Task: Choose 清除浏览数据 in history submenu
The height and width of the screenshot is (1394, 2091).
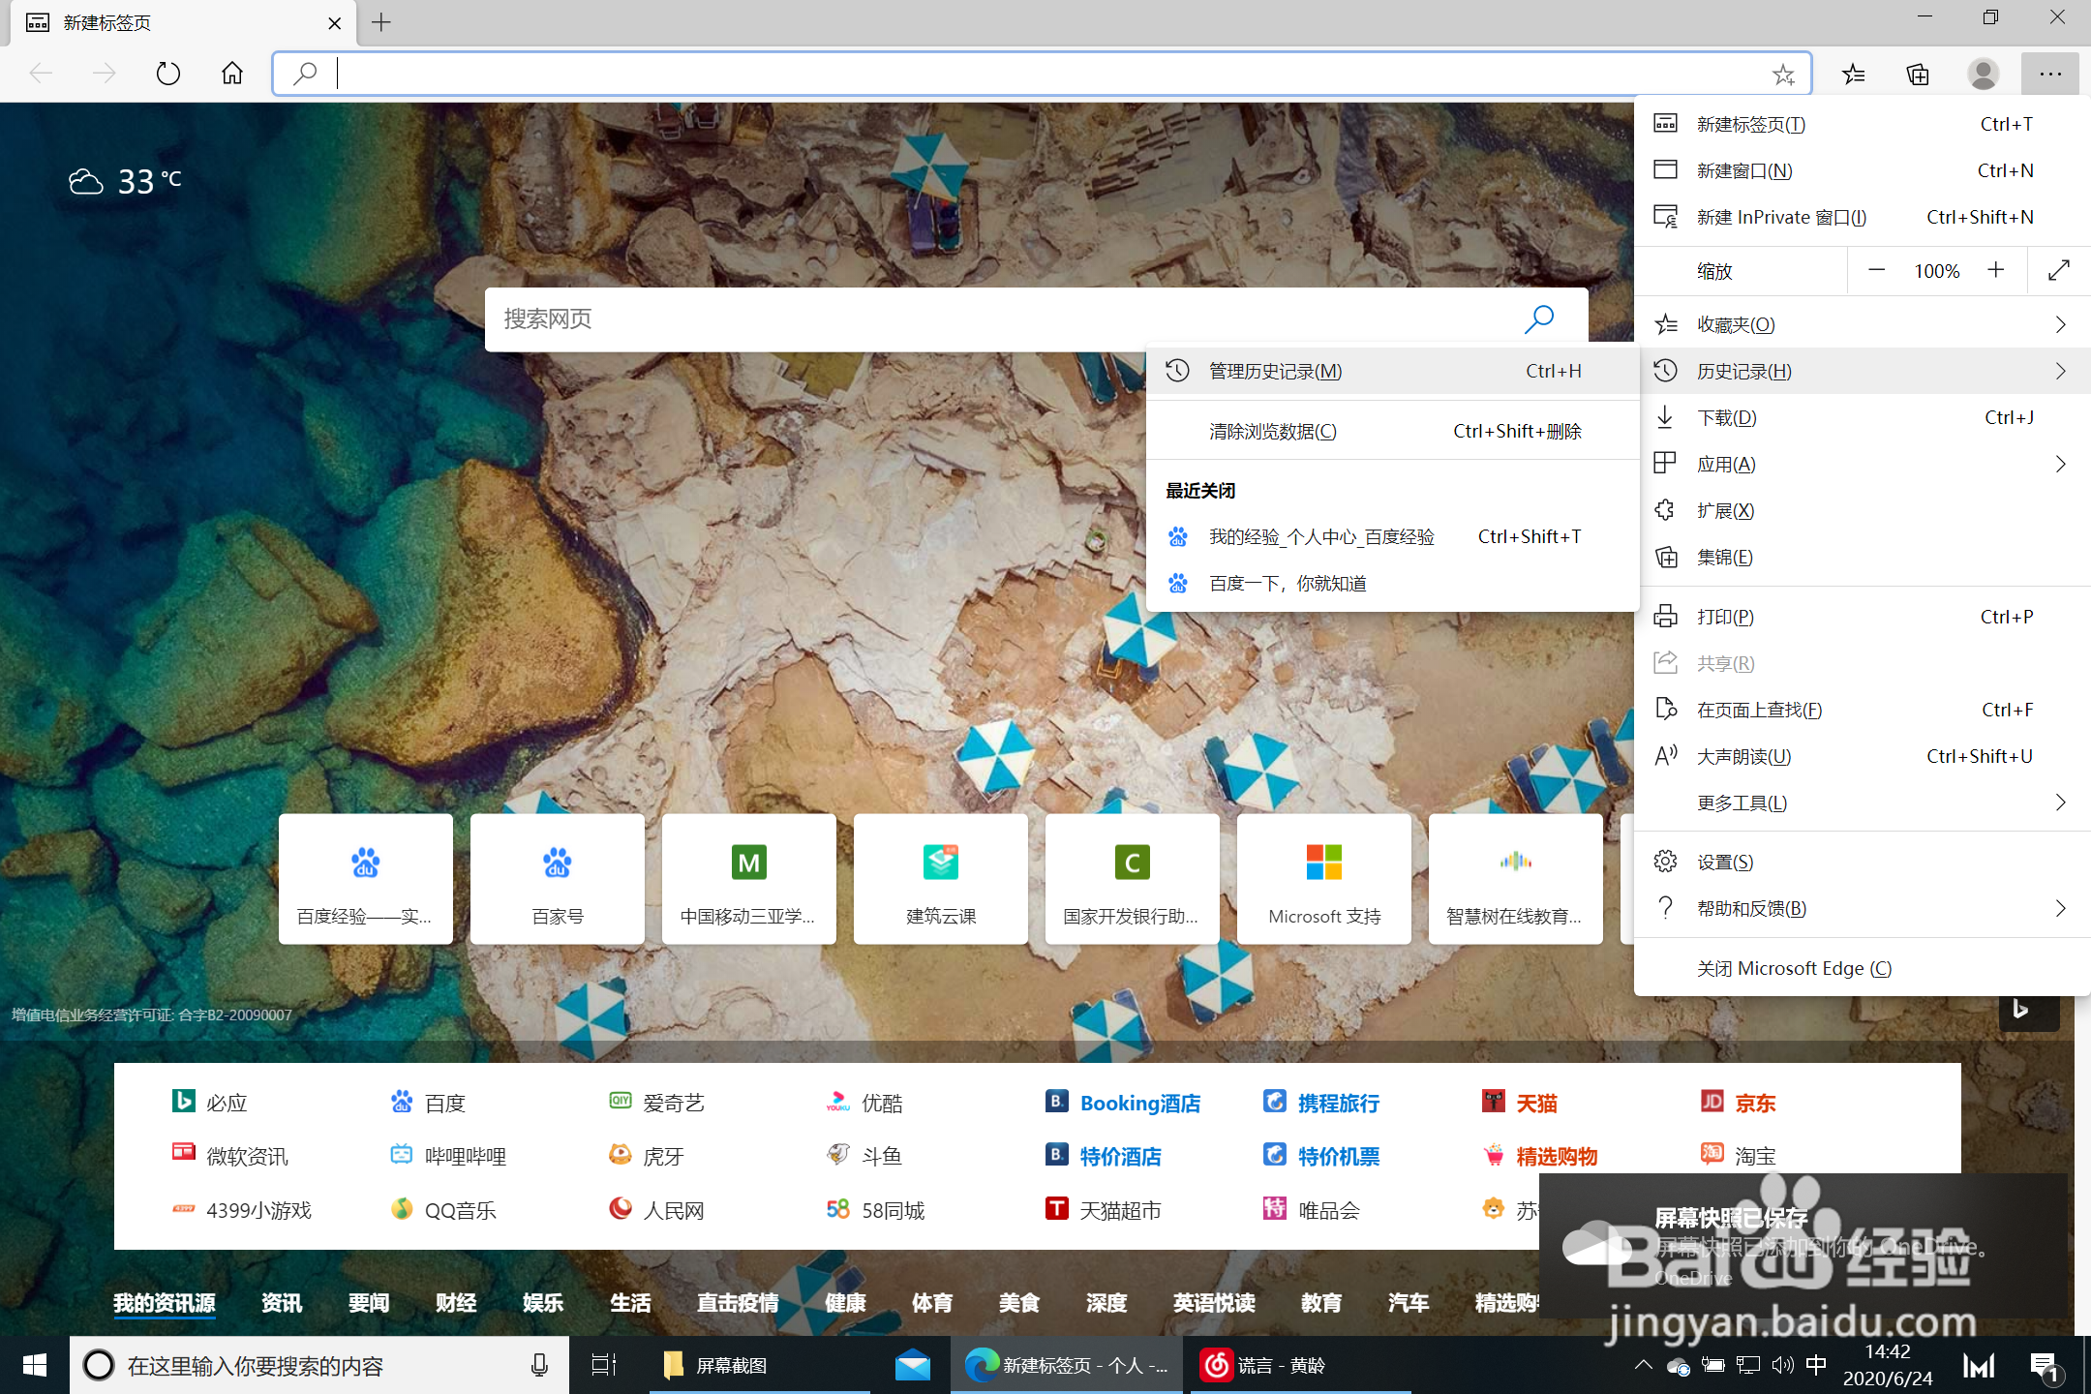Action: click(1392, 431)
